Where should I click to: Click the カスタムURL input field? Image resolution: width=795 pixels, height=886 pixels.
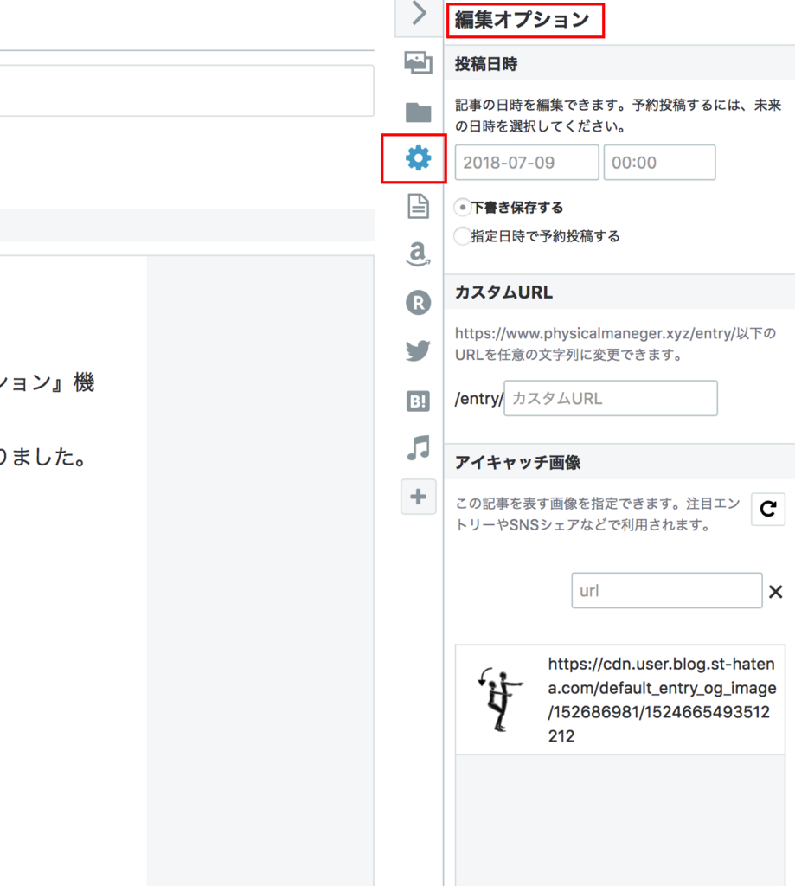(x=610, y=398)
